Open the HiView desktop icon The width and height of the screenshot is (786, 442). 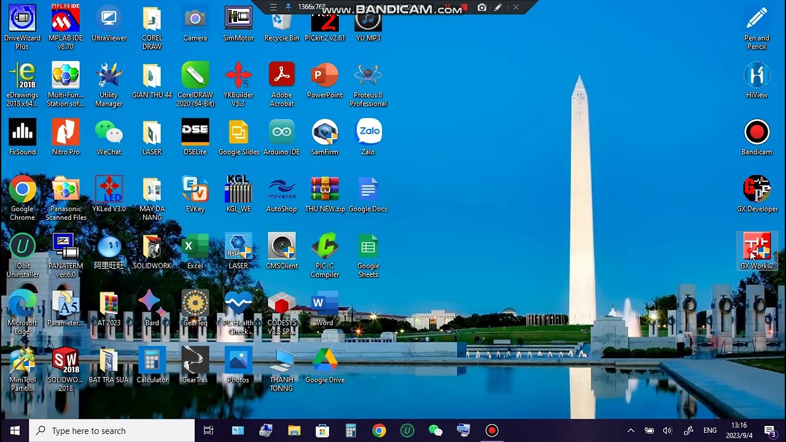click(757, 80)
